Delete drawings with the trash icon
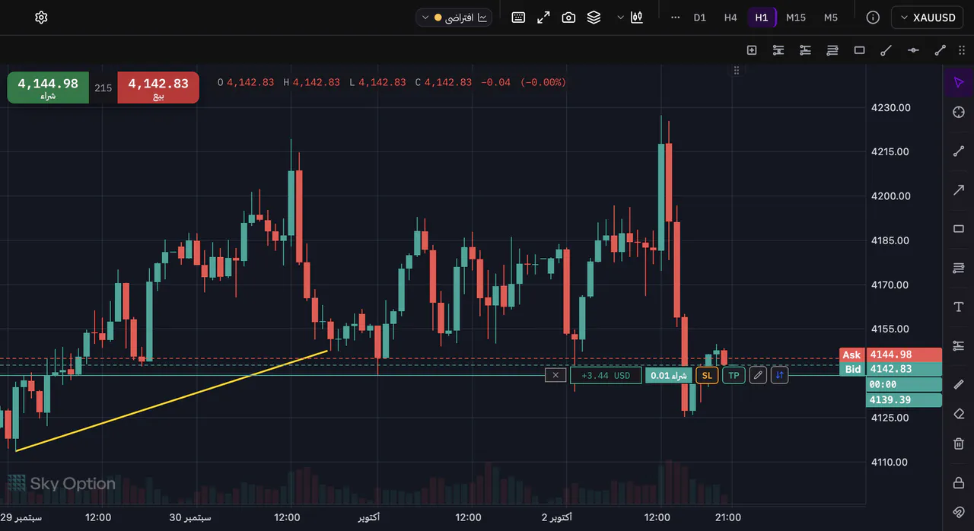The width and height of the screenshot is (974, 531). tap(959, 444)
